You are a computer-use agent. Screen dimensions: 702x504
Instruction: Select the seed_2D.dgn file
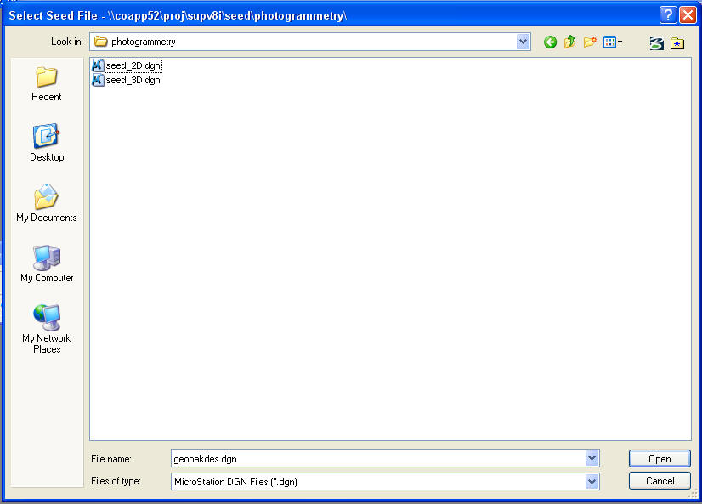pyautogui.click(x=133, y=65)
